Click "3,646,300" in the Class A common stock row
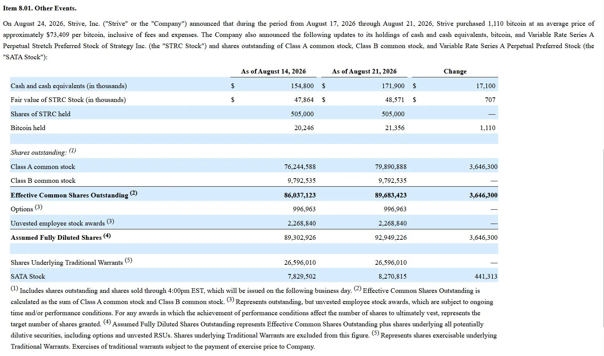This screenshot has width=604, height=356. click(483, 167)
